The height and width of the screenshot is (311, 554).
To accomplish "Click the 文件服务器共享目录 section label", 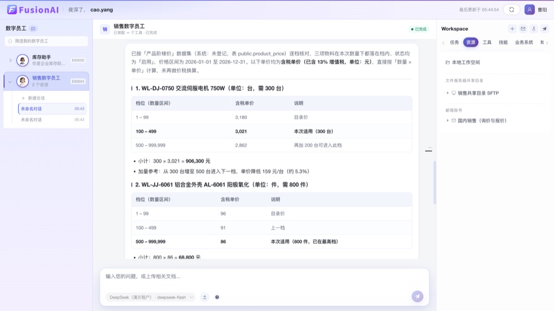I will point(464,81).
